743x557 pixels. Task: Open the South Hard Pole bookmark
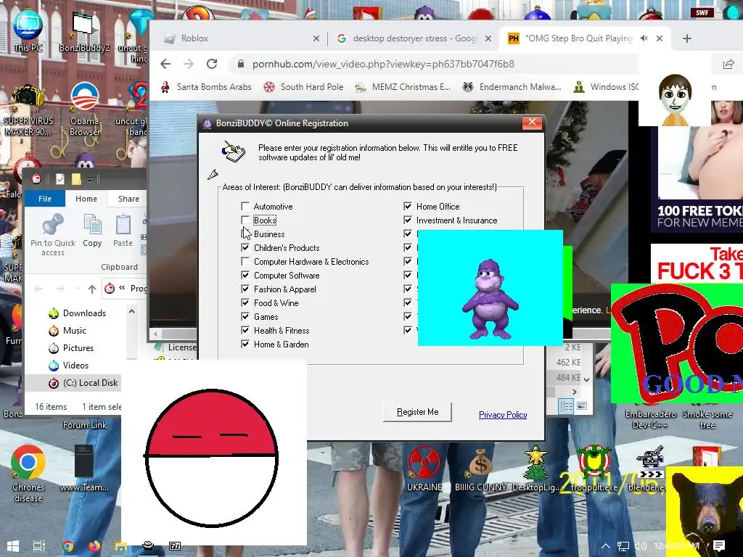click(x=304, y=87)
